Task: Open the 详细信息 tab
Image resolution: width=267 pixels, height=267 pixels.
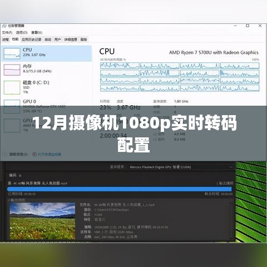Action: click(71, 39)
